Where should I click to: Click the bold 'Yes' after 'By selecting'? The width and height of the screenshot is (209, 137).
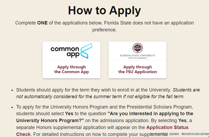point(182,121)
